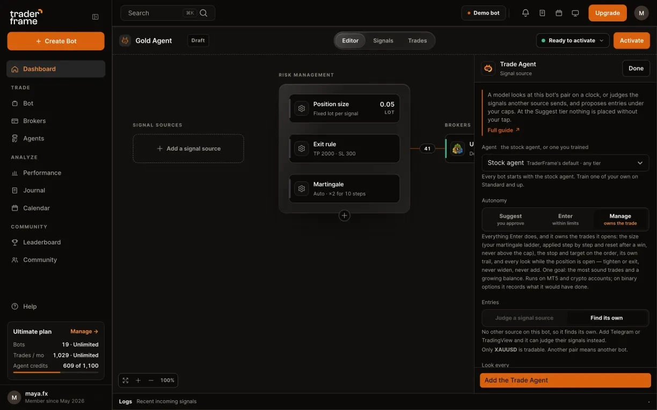Open Brokers in the sidebar
657x410 pixels.
(56, 121)
